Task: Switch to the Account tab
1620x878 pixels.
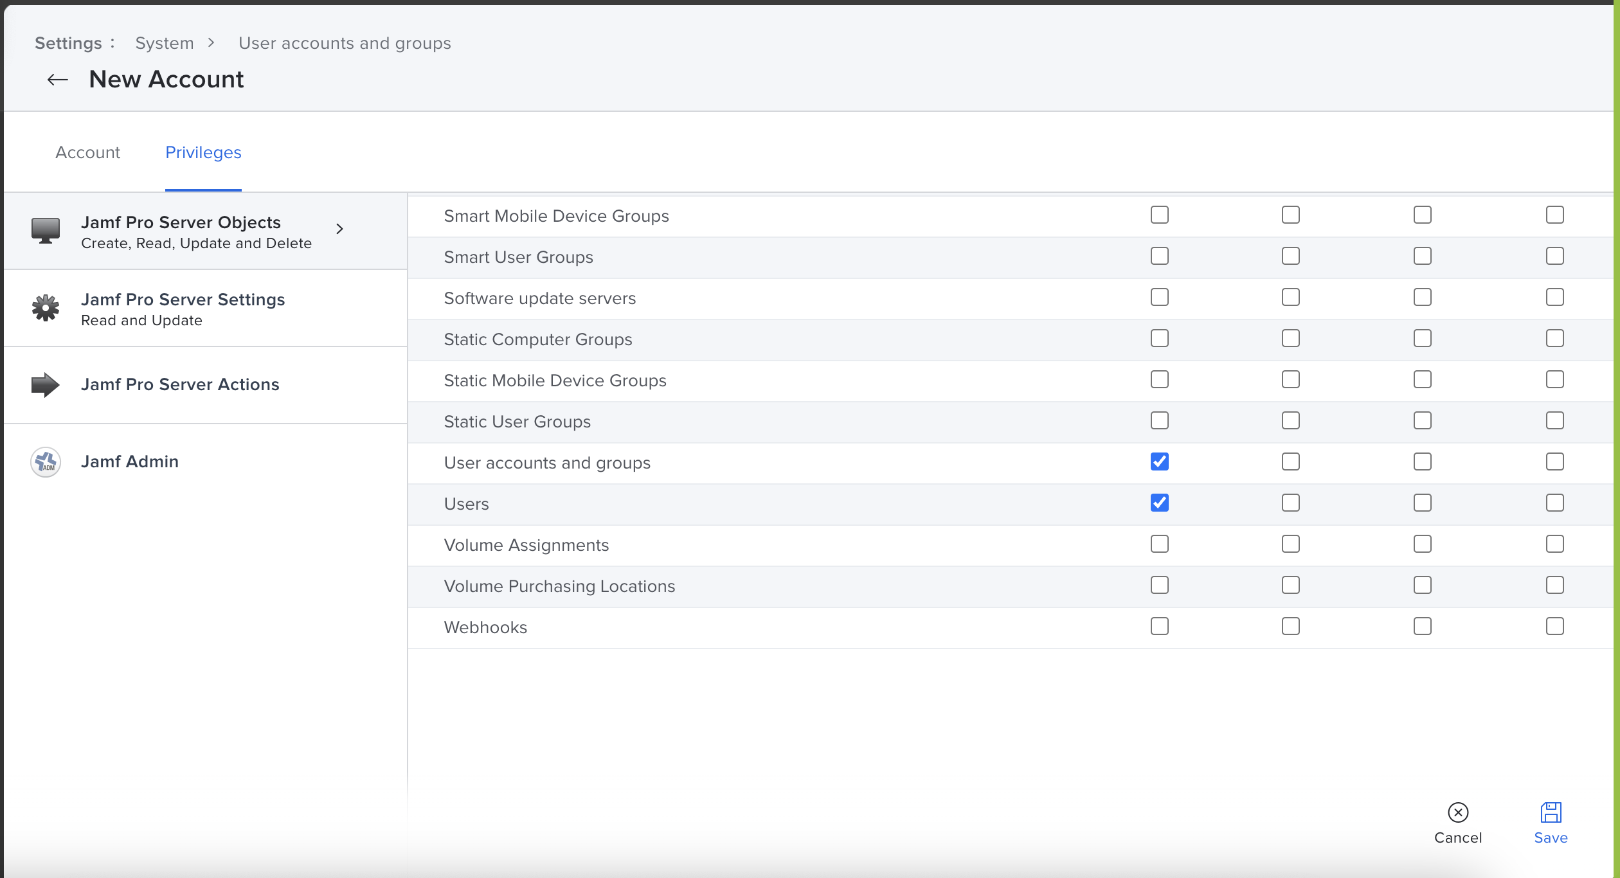Action: 88,152
